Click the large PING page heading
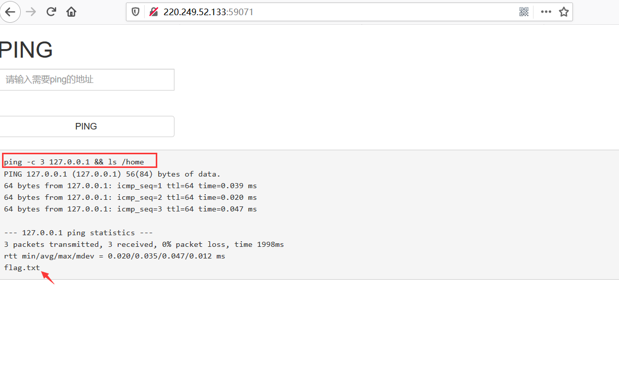Viewport: 619px width, 390px height. coord(26,50)
